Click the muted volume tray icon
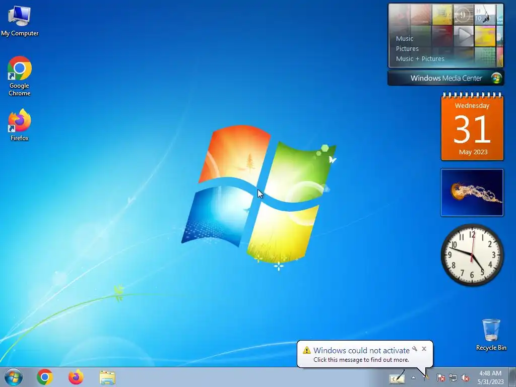 tap(465, 377)
